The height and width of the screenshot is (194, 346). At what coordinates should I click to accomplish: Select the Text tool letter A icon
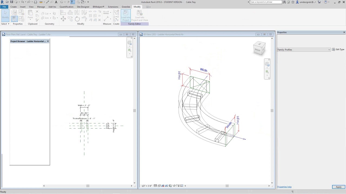56,2
